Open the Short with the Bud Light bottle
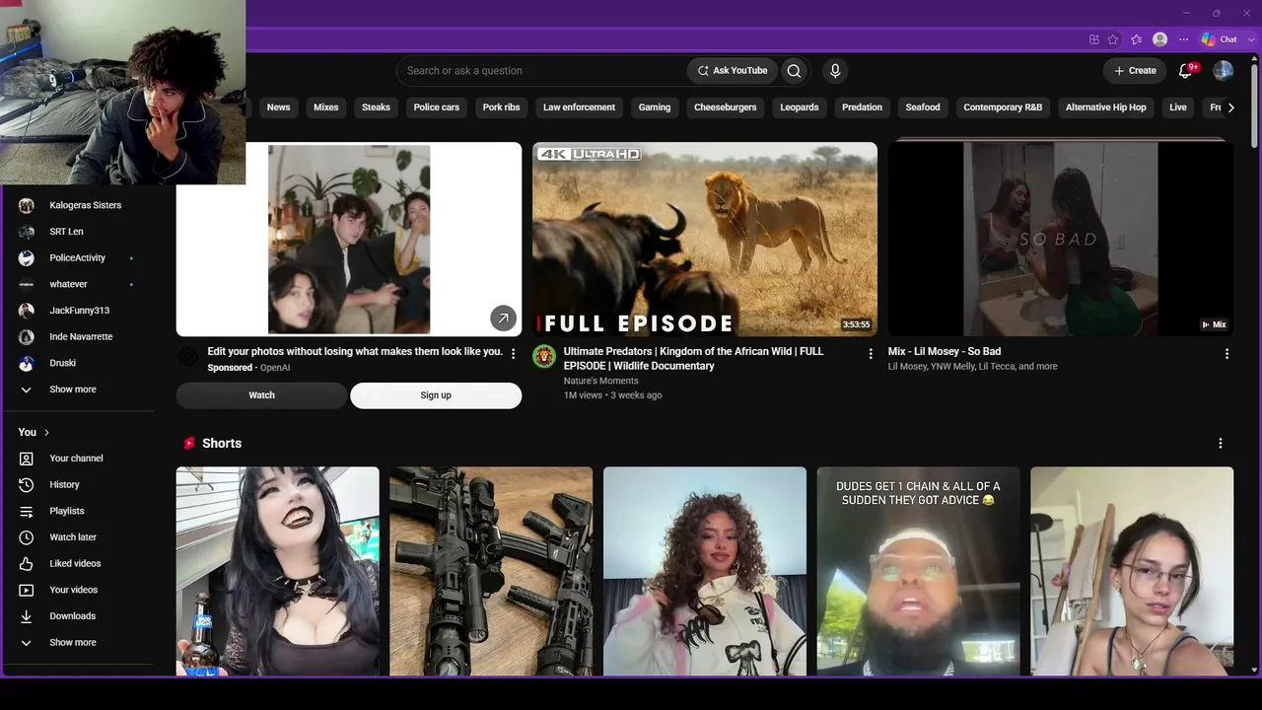 pyautogui.click(x=278, y=571)
